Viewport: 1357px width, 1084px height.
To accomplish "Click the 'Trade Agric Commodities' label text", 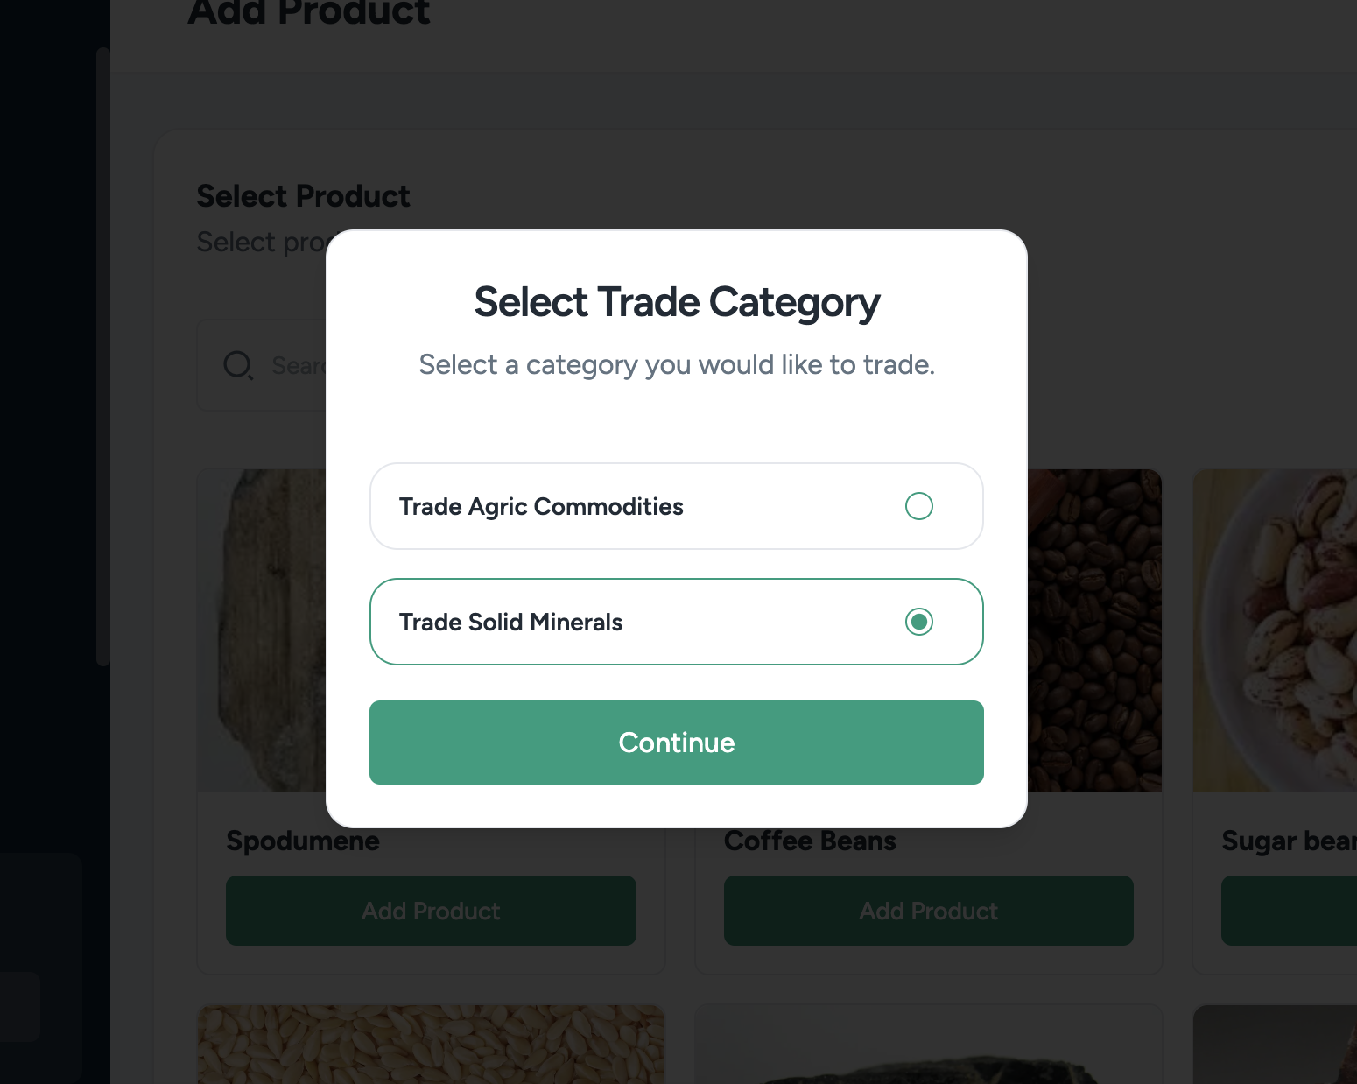I will click(x=541, y=507).
